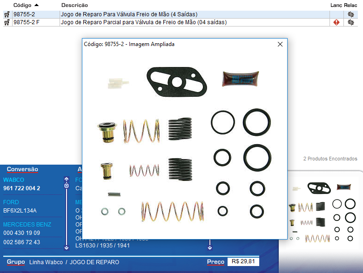
Task: Open the Conversão section tab
Action: click(x=22, y=169)
